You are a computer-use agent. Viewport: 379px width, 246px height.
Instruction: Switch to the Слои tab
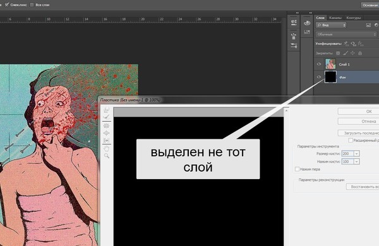pyautogui.click(x=320, y=18)
